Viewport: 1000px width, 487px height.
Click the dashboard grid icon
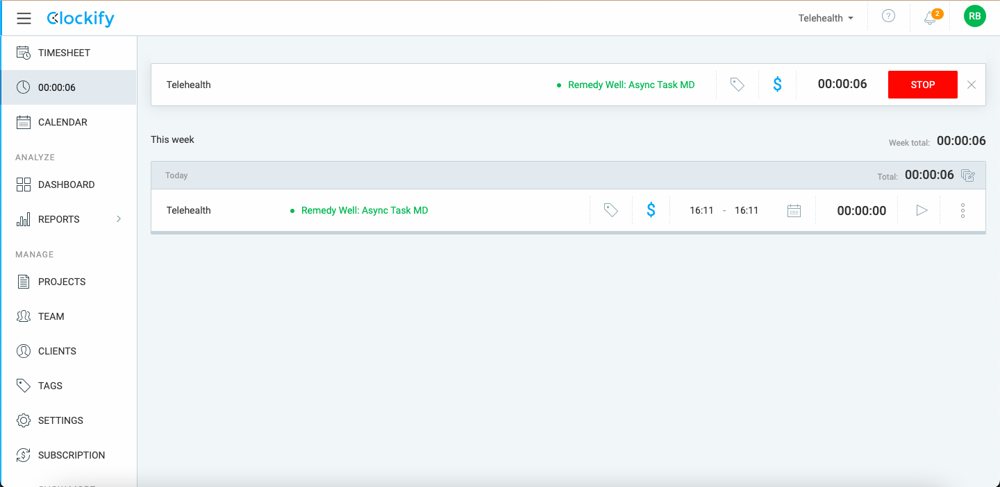24,185
